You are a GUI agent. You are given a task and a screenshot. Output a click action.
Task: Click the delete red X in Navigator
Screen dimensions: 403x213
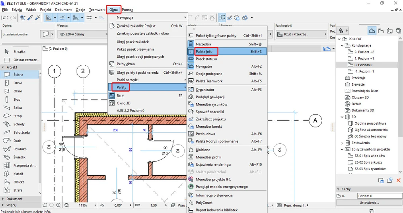399,180
